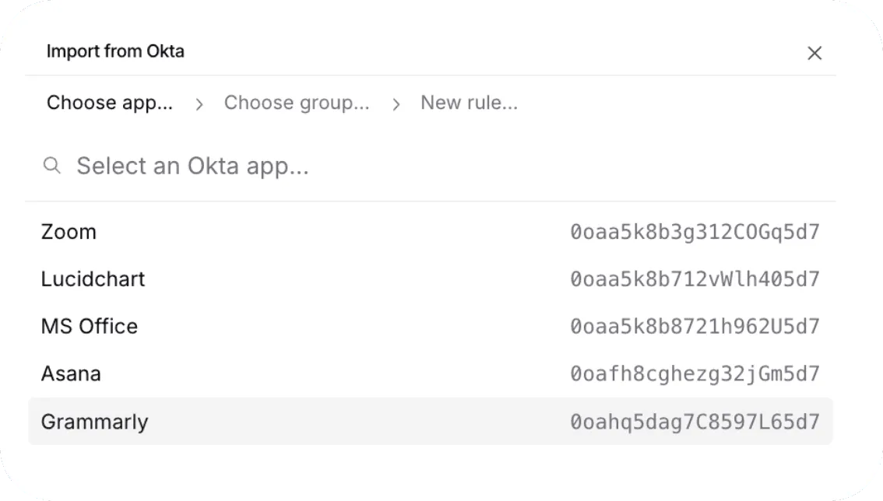Select the highlighted Grammarly app
Viewport: 883px width, 501px height.
tap(94, 422)
